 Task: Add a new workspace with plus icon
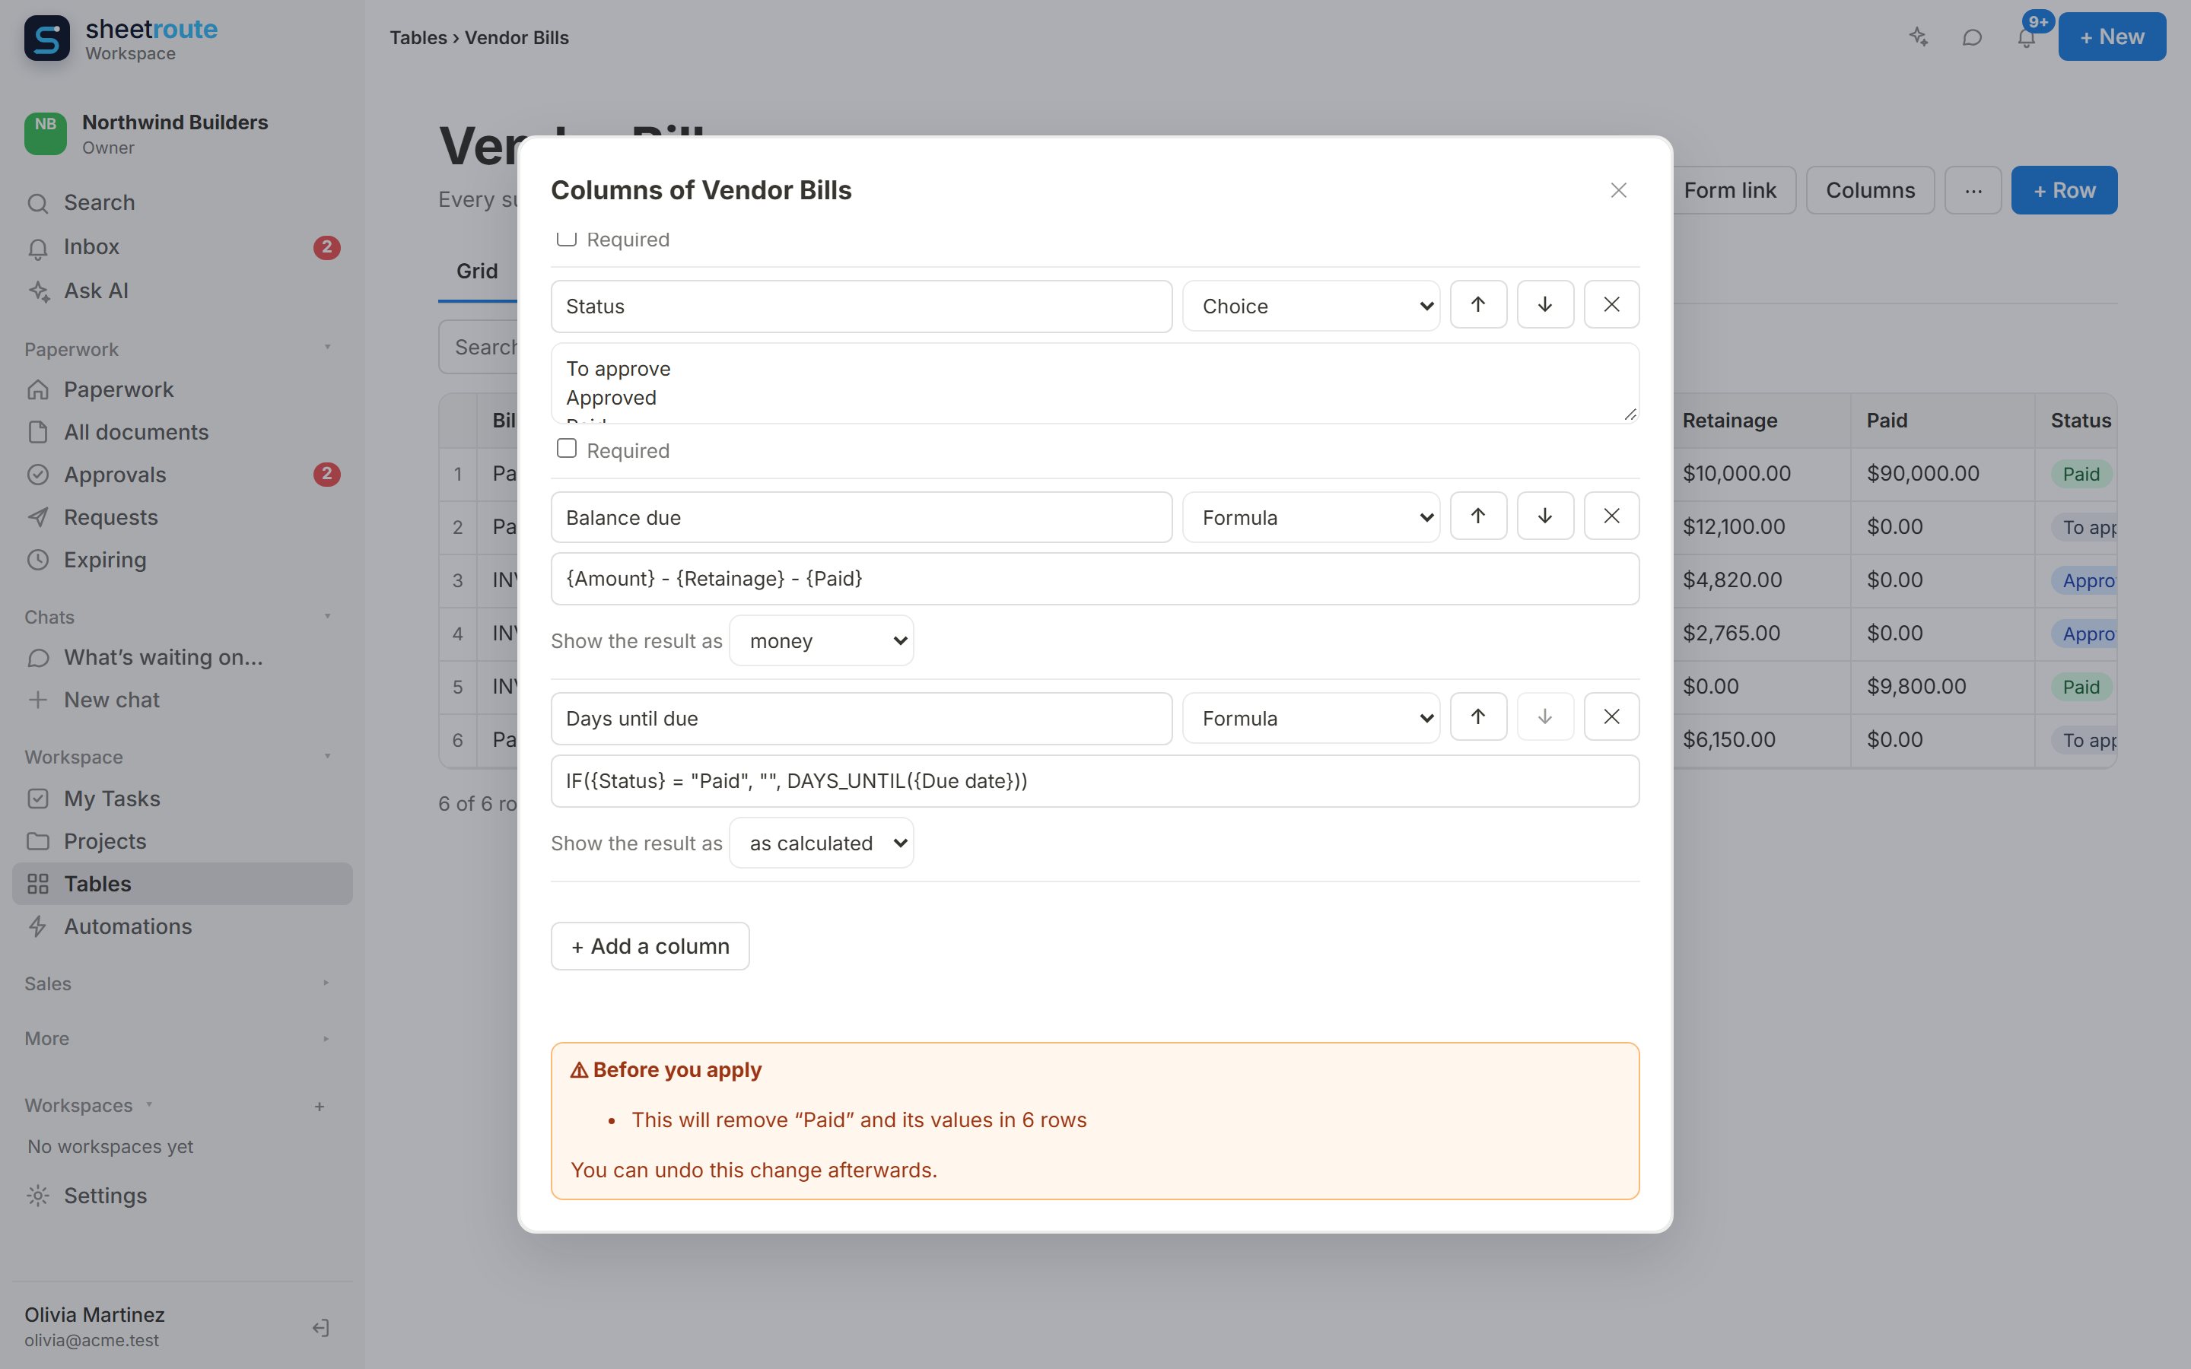320,1107
